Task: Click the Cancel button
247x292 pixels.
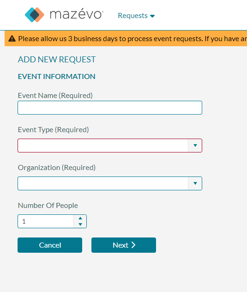Action: click(x=50, y=245)
